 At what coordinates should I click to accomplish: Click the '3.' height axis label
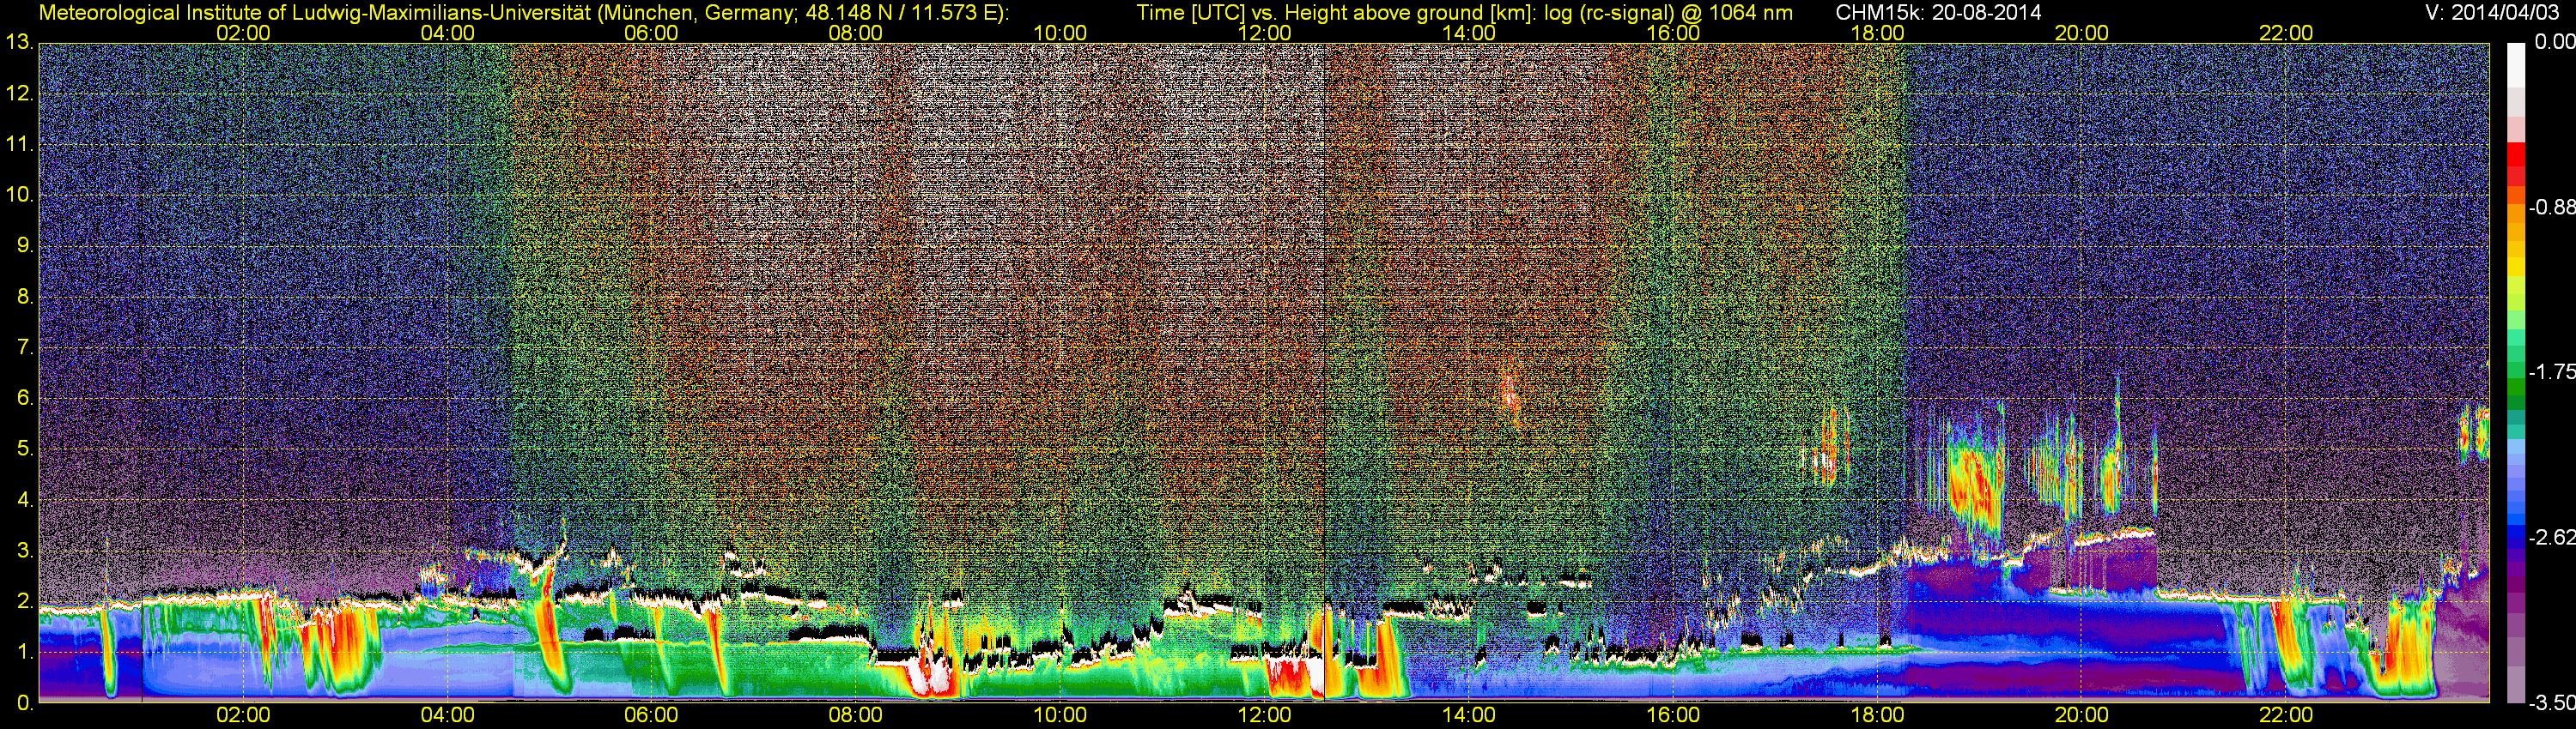24,551
